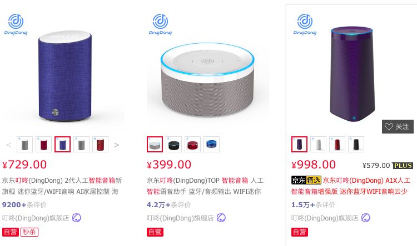
Task: Click the large blue fabric speaker image
Action: [x=65, y=76]
